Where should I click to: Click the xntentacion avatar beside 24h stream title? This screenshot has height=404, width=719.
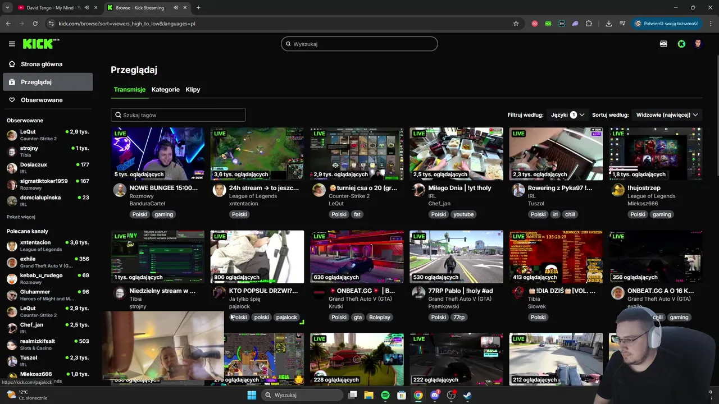point(219,190)
